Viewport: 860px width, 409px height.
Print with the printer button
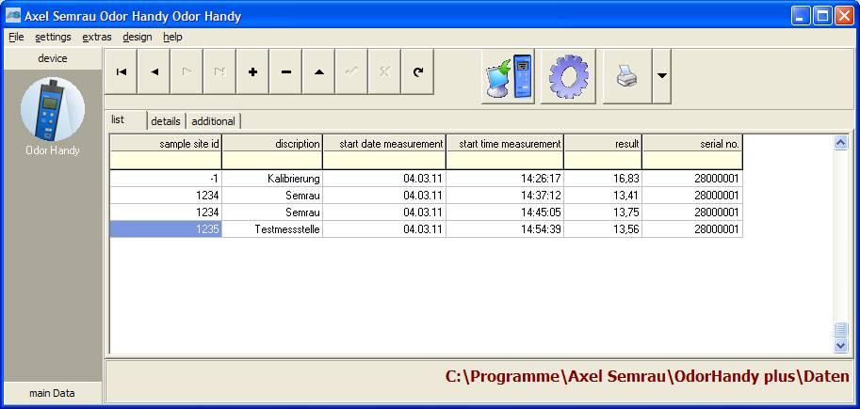[x=627, y=77]
